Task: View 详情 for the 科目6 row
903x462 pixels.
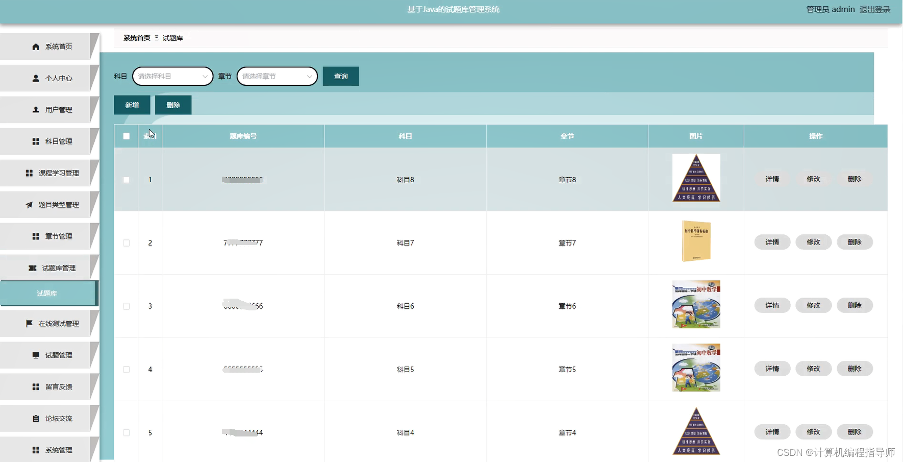Action: (x=772, y=305)
